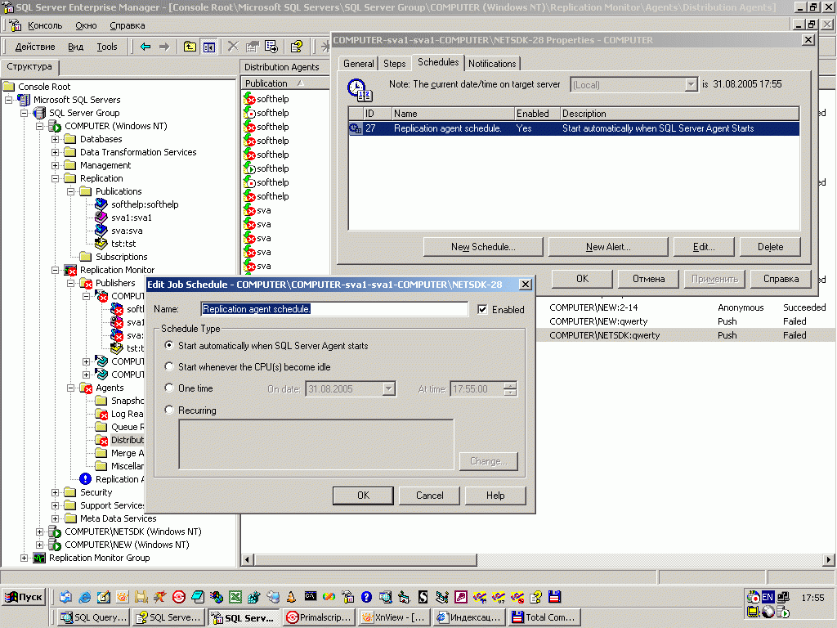Image resolution: width=837 pixels, height=628 pixels.
Task: Click the Delete X toolbar icon
Action: click(233, 47)
